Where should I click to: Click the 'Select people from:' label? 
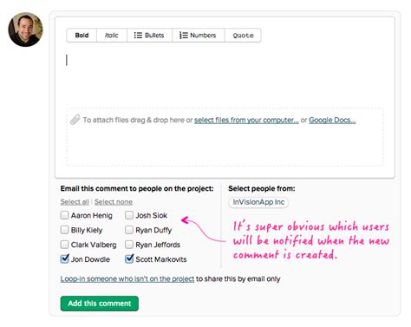(x=262, y=188)
